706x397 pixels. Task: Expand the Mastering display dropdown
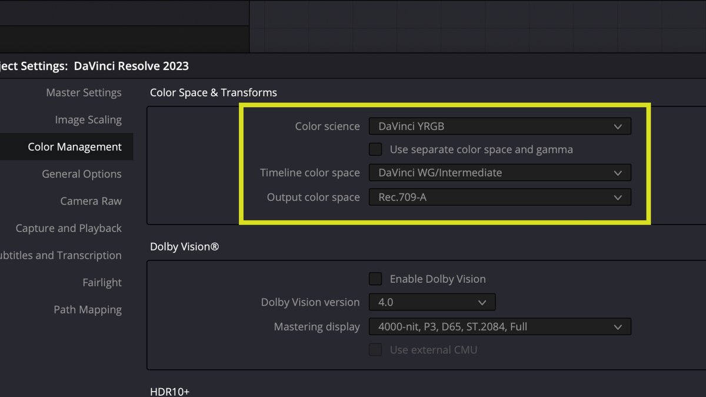[x=500, y=326]
